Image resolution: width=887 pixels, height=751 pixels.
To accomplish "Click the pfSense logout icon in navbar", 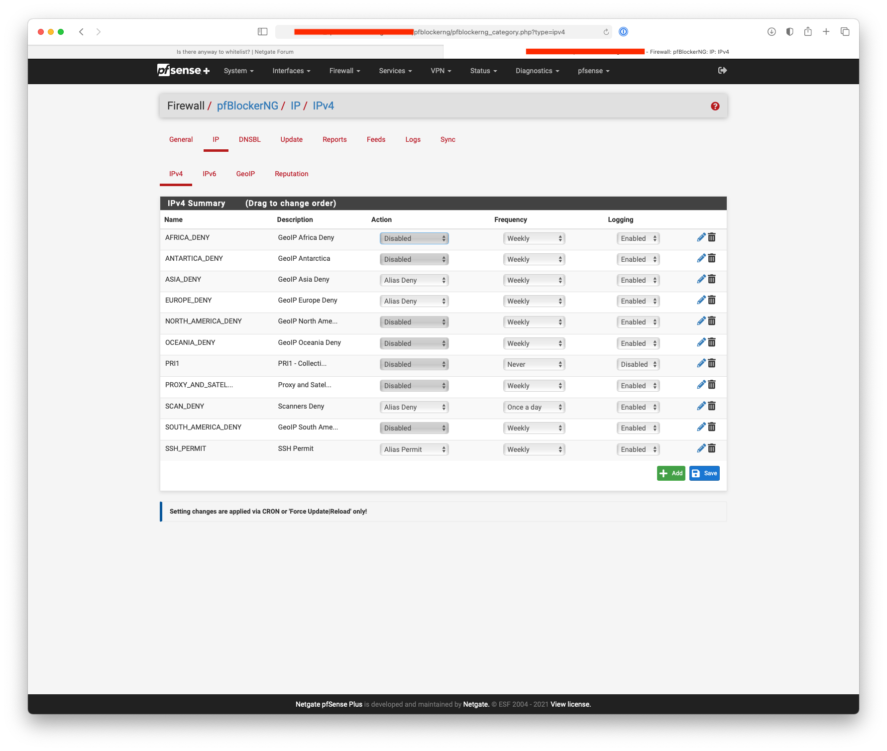I will pyautogui.click(x=722, y=71).
